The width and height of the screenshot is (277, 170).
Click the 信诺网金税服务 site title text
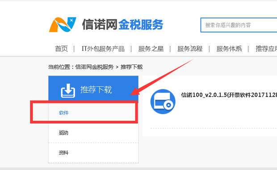[x=122, y=25]
